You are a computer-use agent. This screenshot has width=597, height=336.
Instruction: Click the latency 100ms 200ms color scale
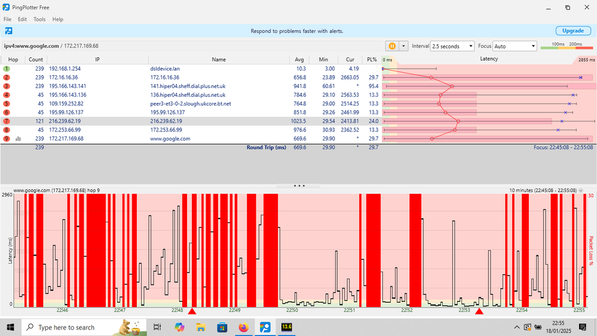[567, 47]
